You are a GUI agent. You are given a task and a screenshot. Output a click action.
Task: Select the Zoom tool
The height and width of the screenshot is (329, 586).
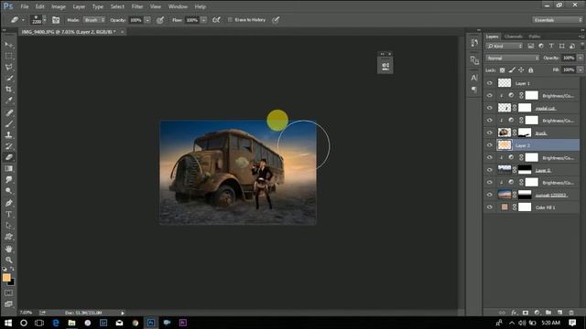8,260
